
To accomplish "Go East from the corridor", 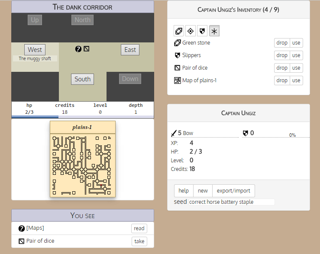I will pos(130,50).
